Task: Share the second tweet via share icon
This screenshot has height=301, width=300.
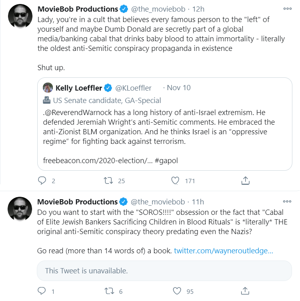Action: [246, 291]
